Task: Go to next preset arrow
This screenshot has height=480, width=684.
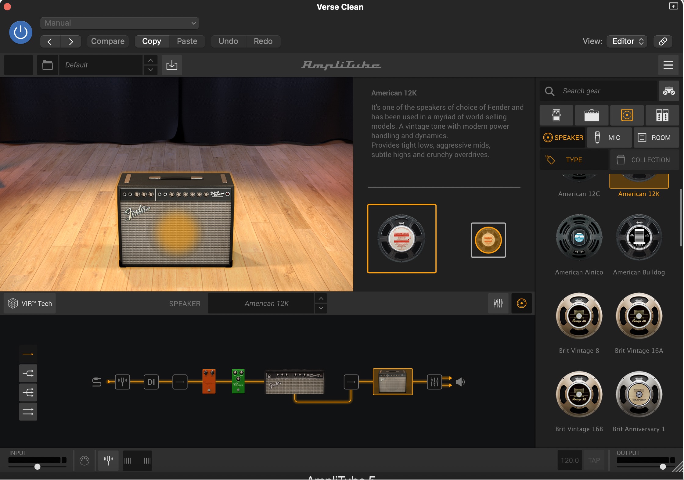Action: tap(71, 41)
